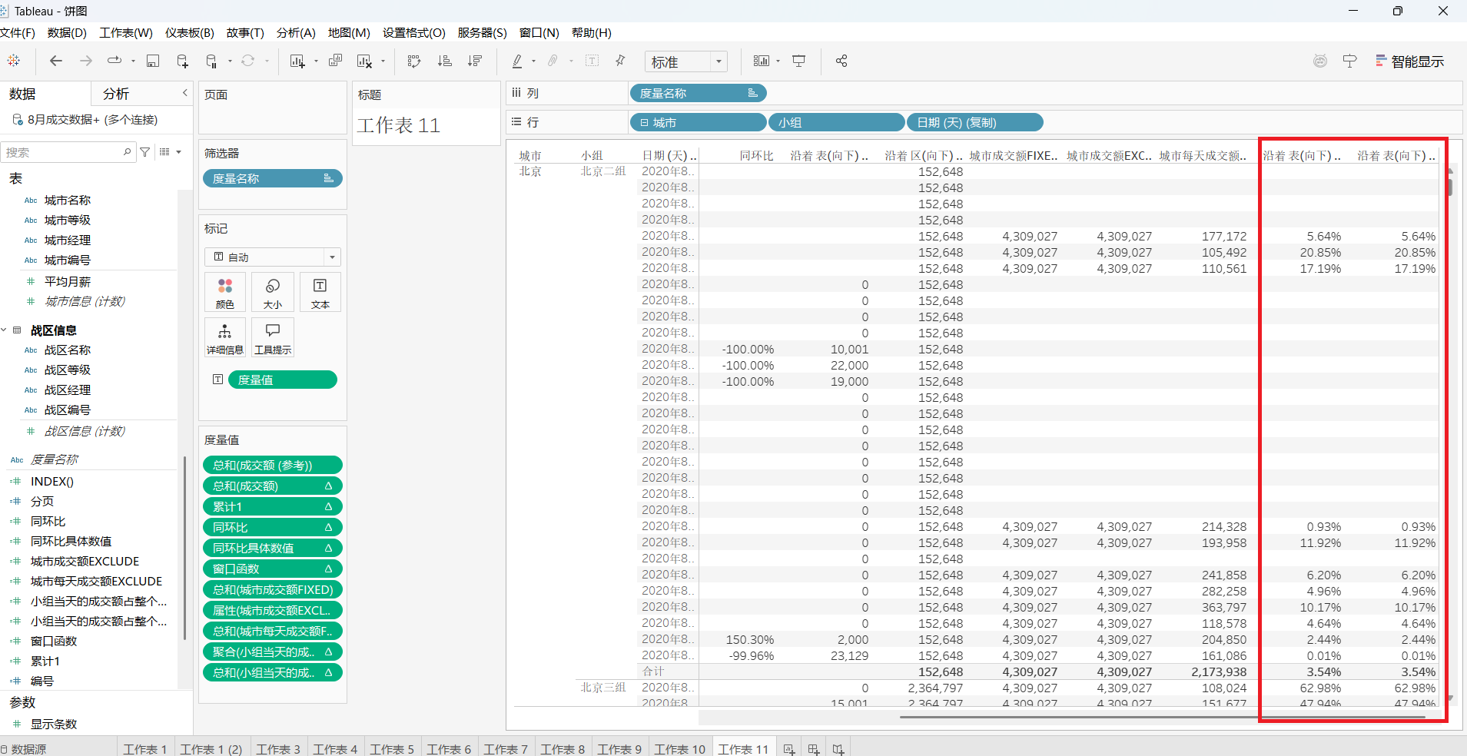1467x756 pixels.
Task: Select the 度量值 pill on the marks card
Action: pyautogui.click(x=283, y=380)
